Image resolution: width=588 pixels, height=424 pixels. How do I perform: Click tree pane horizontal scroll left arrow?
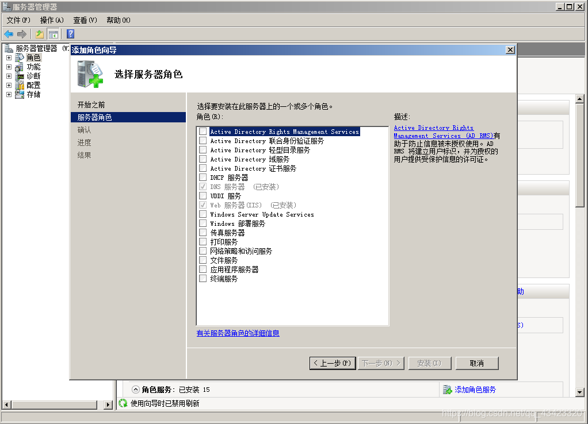pyautogui.click(x=6, y=404)
